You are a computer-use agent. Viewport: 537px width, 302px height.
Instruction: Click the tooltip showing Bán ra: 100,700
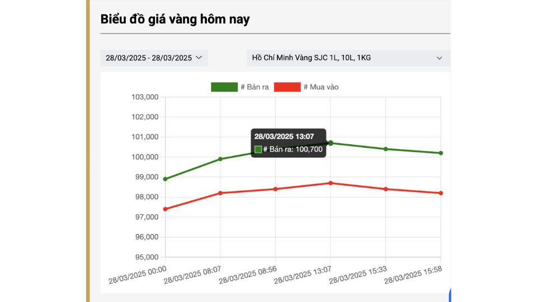288,143
